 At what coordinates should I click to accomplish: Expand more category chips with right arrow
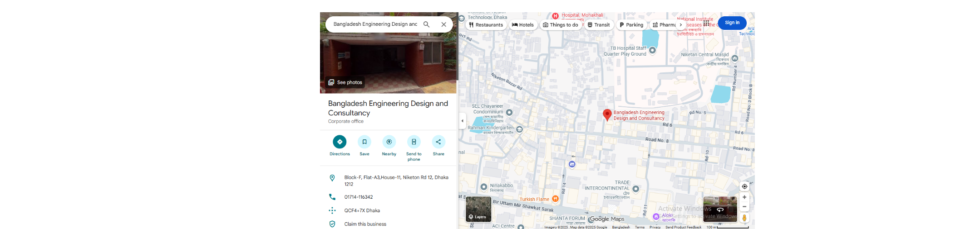(x=680, y=25)
